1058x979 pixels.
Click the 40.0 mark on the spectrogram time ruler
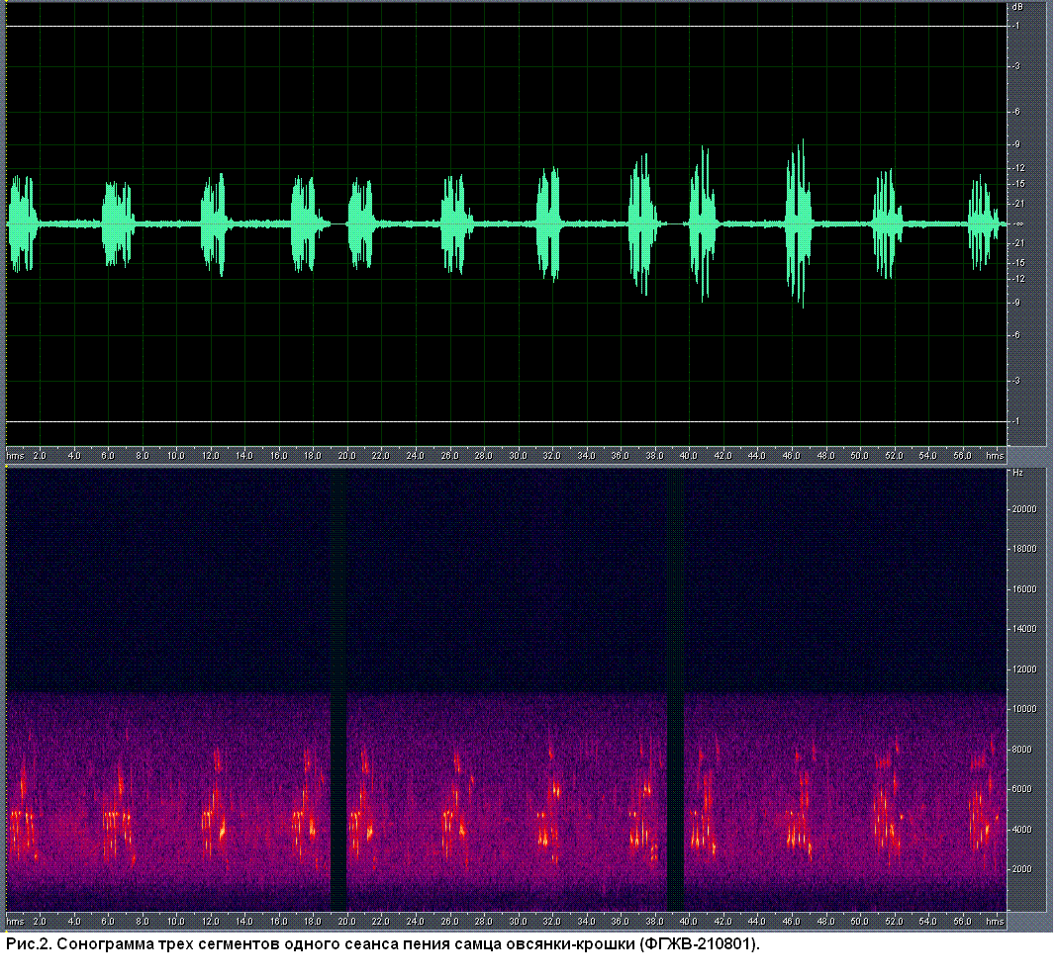(688, 921)
